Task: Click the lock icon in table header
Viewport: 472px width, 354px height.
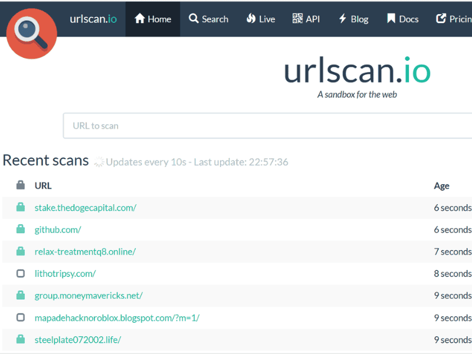Action: click(x=21, y=185)
